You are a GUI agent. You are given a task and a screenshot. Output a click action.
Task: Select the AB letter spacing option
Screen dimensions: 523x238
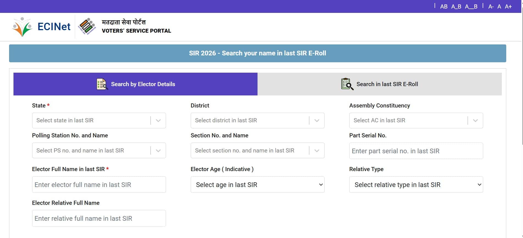coord(444,7)
